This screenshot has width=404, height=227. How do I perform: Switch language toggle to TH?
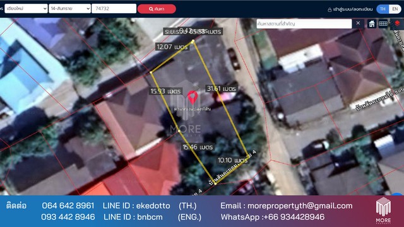click(x=383, y=9)
